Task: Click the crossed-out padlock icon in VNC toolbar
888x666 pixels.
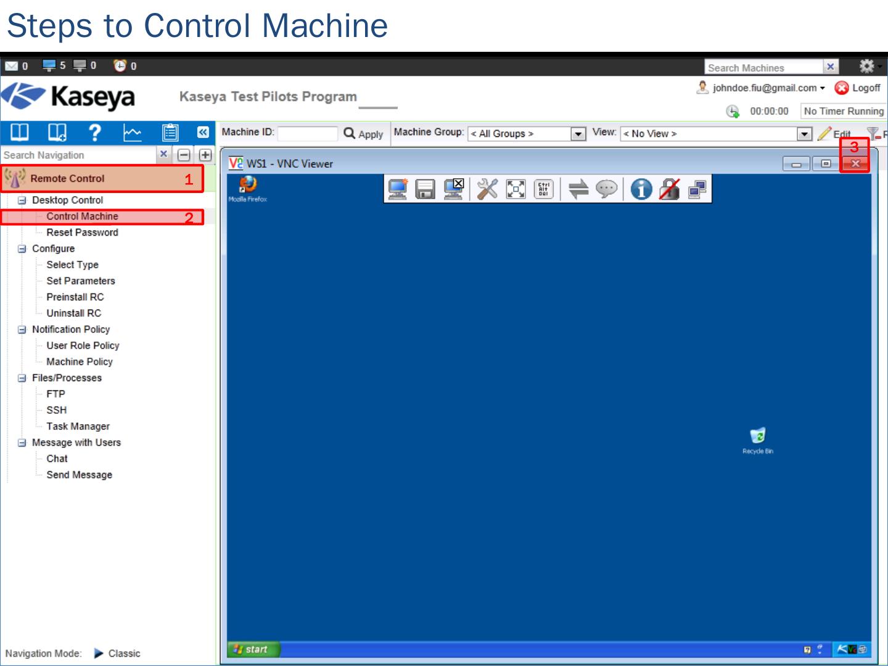Action: point(669,189)
